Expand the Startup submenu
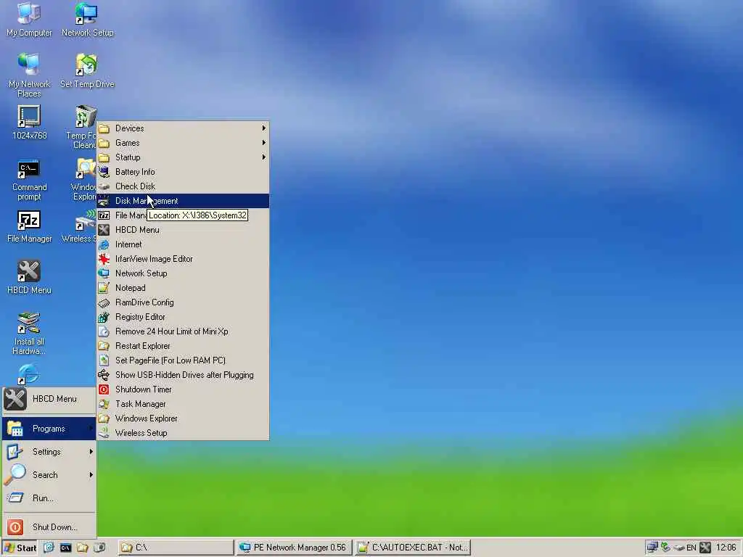The height and width of the screenshot is (557, 743). coord(184,157)
